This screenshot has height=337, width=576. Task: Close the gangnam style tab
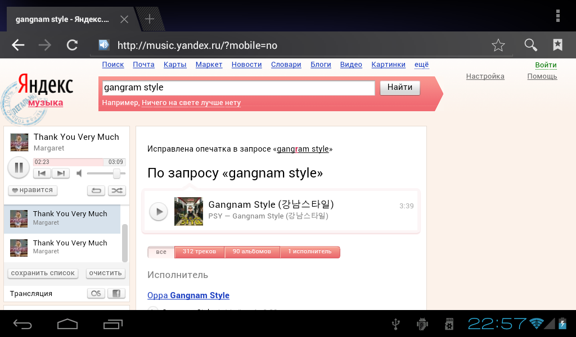(x=124, y=19)
